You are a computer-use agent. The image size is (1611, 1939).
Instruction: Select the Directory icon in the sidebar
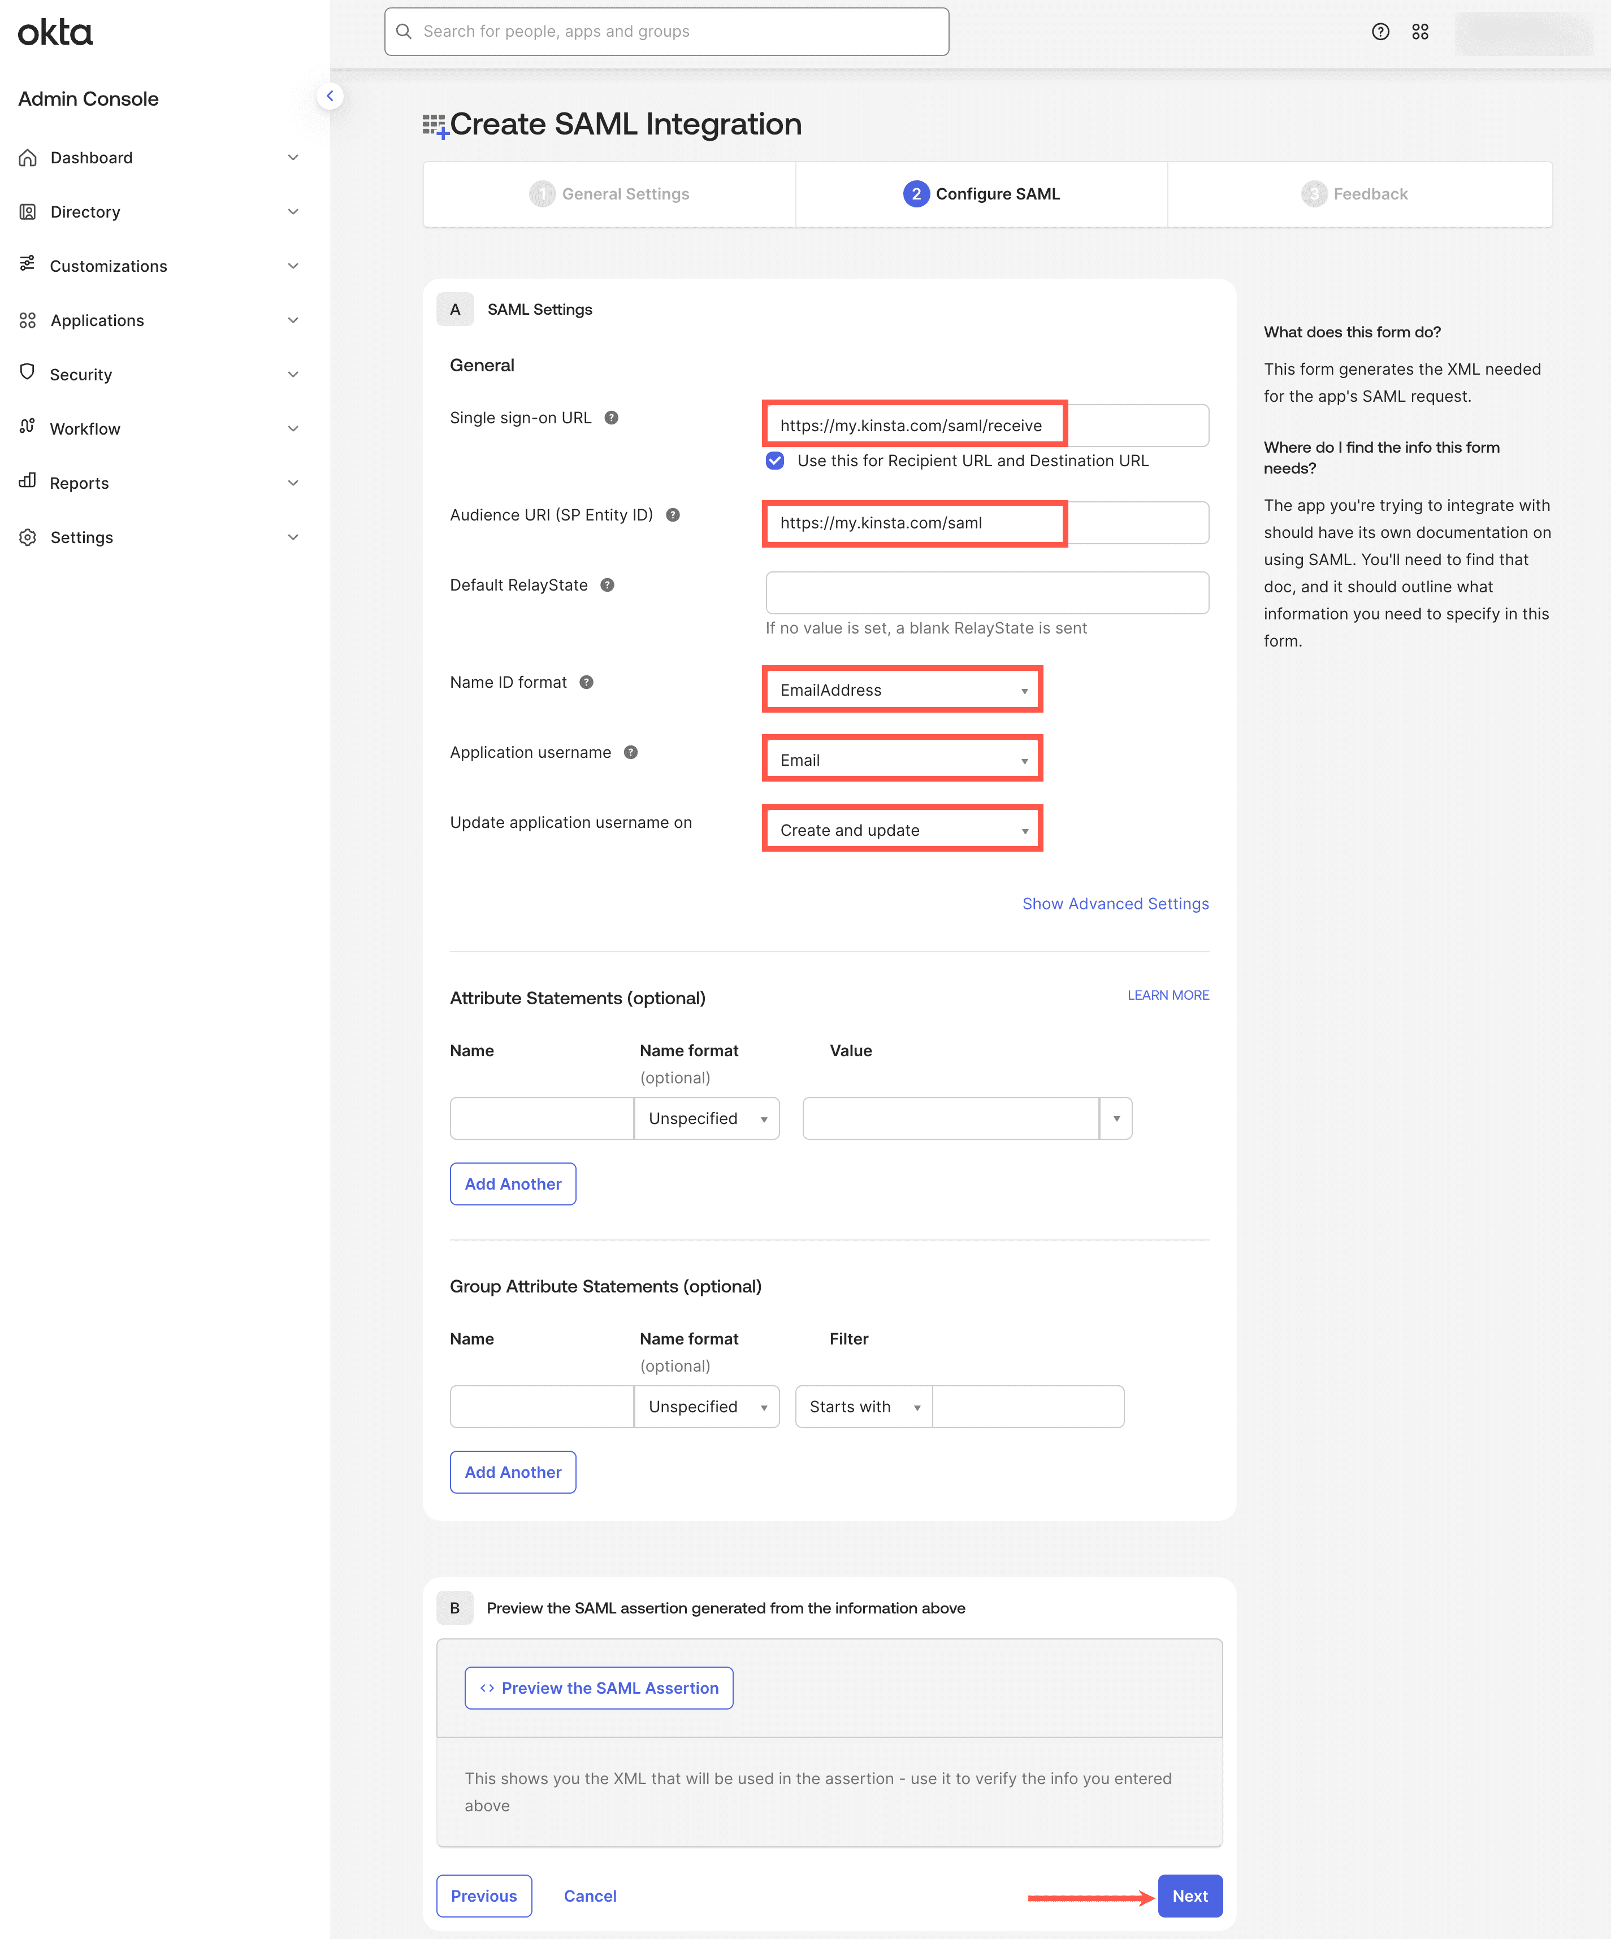(27, 211)
